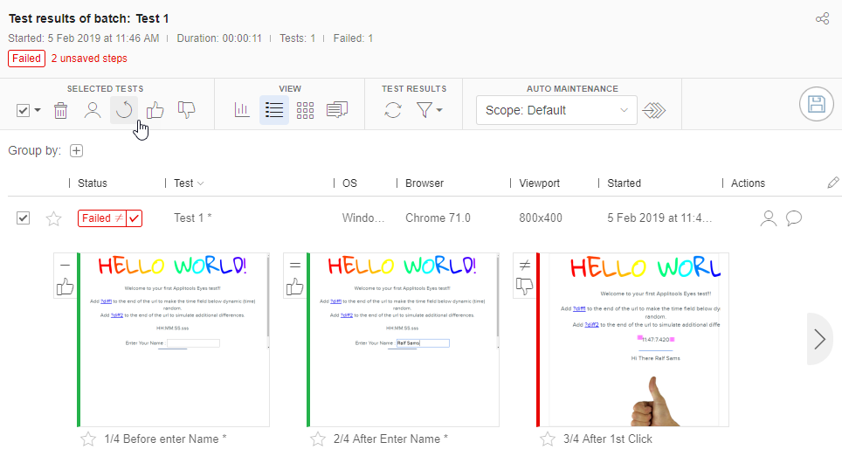Delete selected tests with trash icon
The image size is (842, 456).
tap(60, 110)
